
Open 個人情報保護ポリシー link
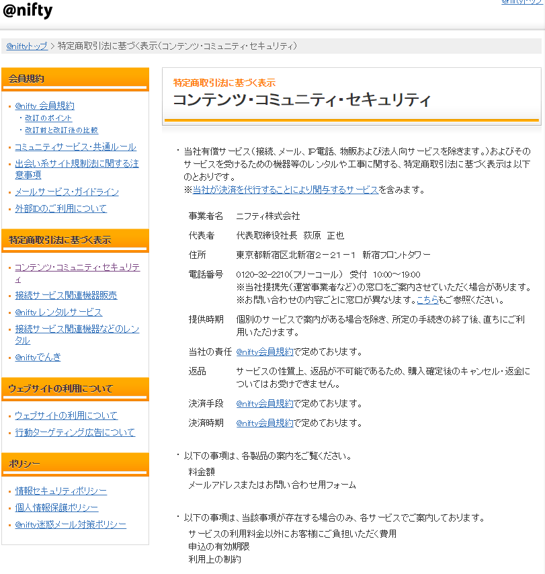tap(56, 508)
